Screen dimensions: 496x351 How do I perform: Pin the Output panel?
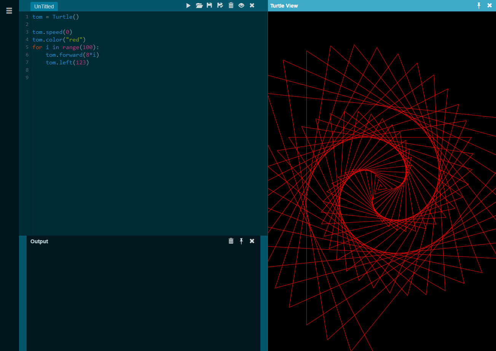(x=241, y=241)
